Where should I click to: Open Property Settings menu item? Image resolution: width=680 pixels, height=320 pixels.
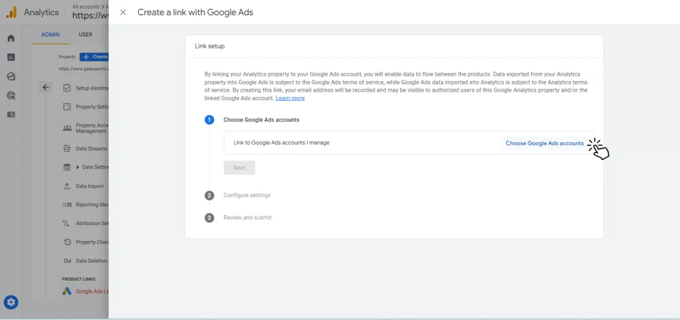92,107
